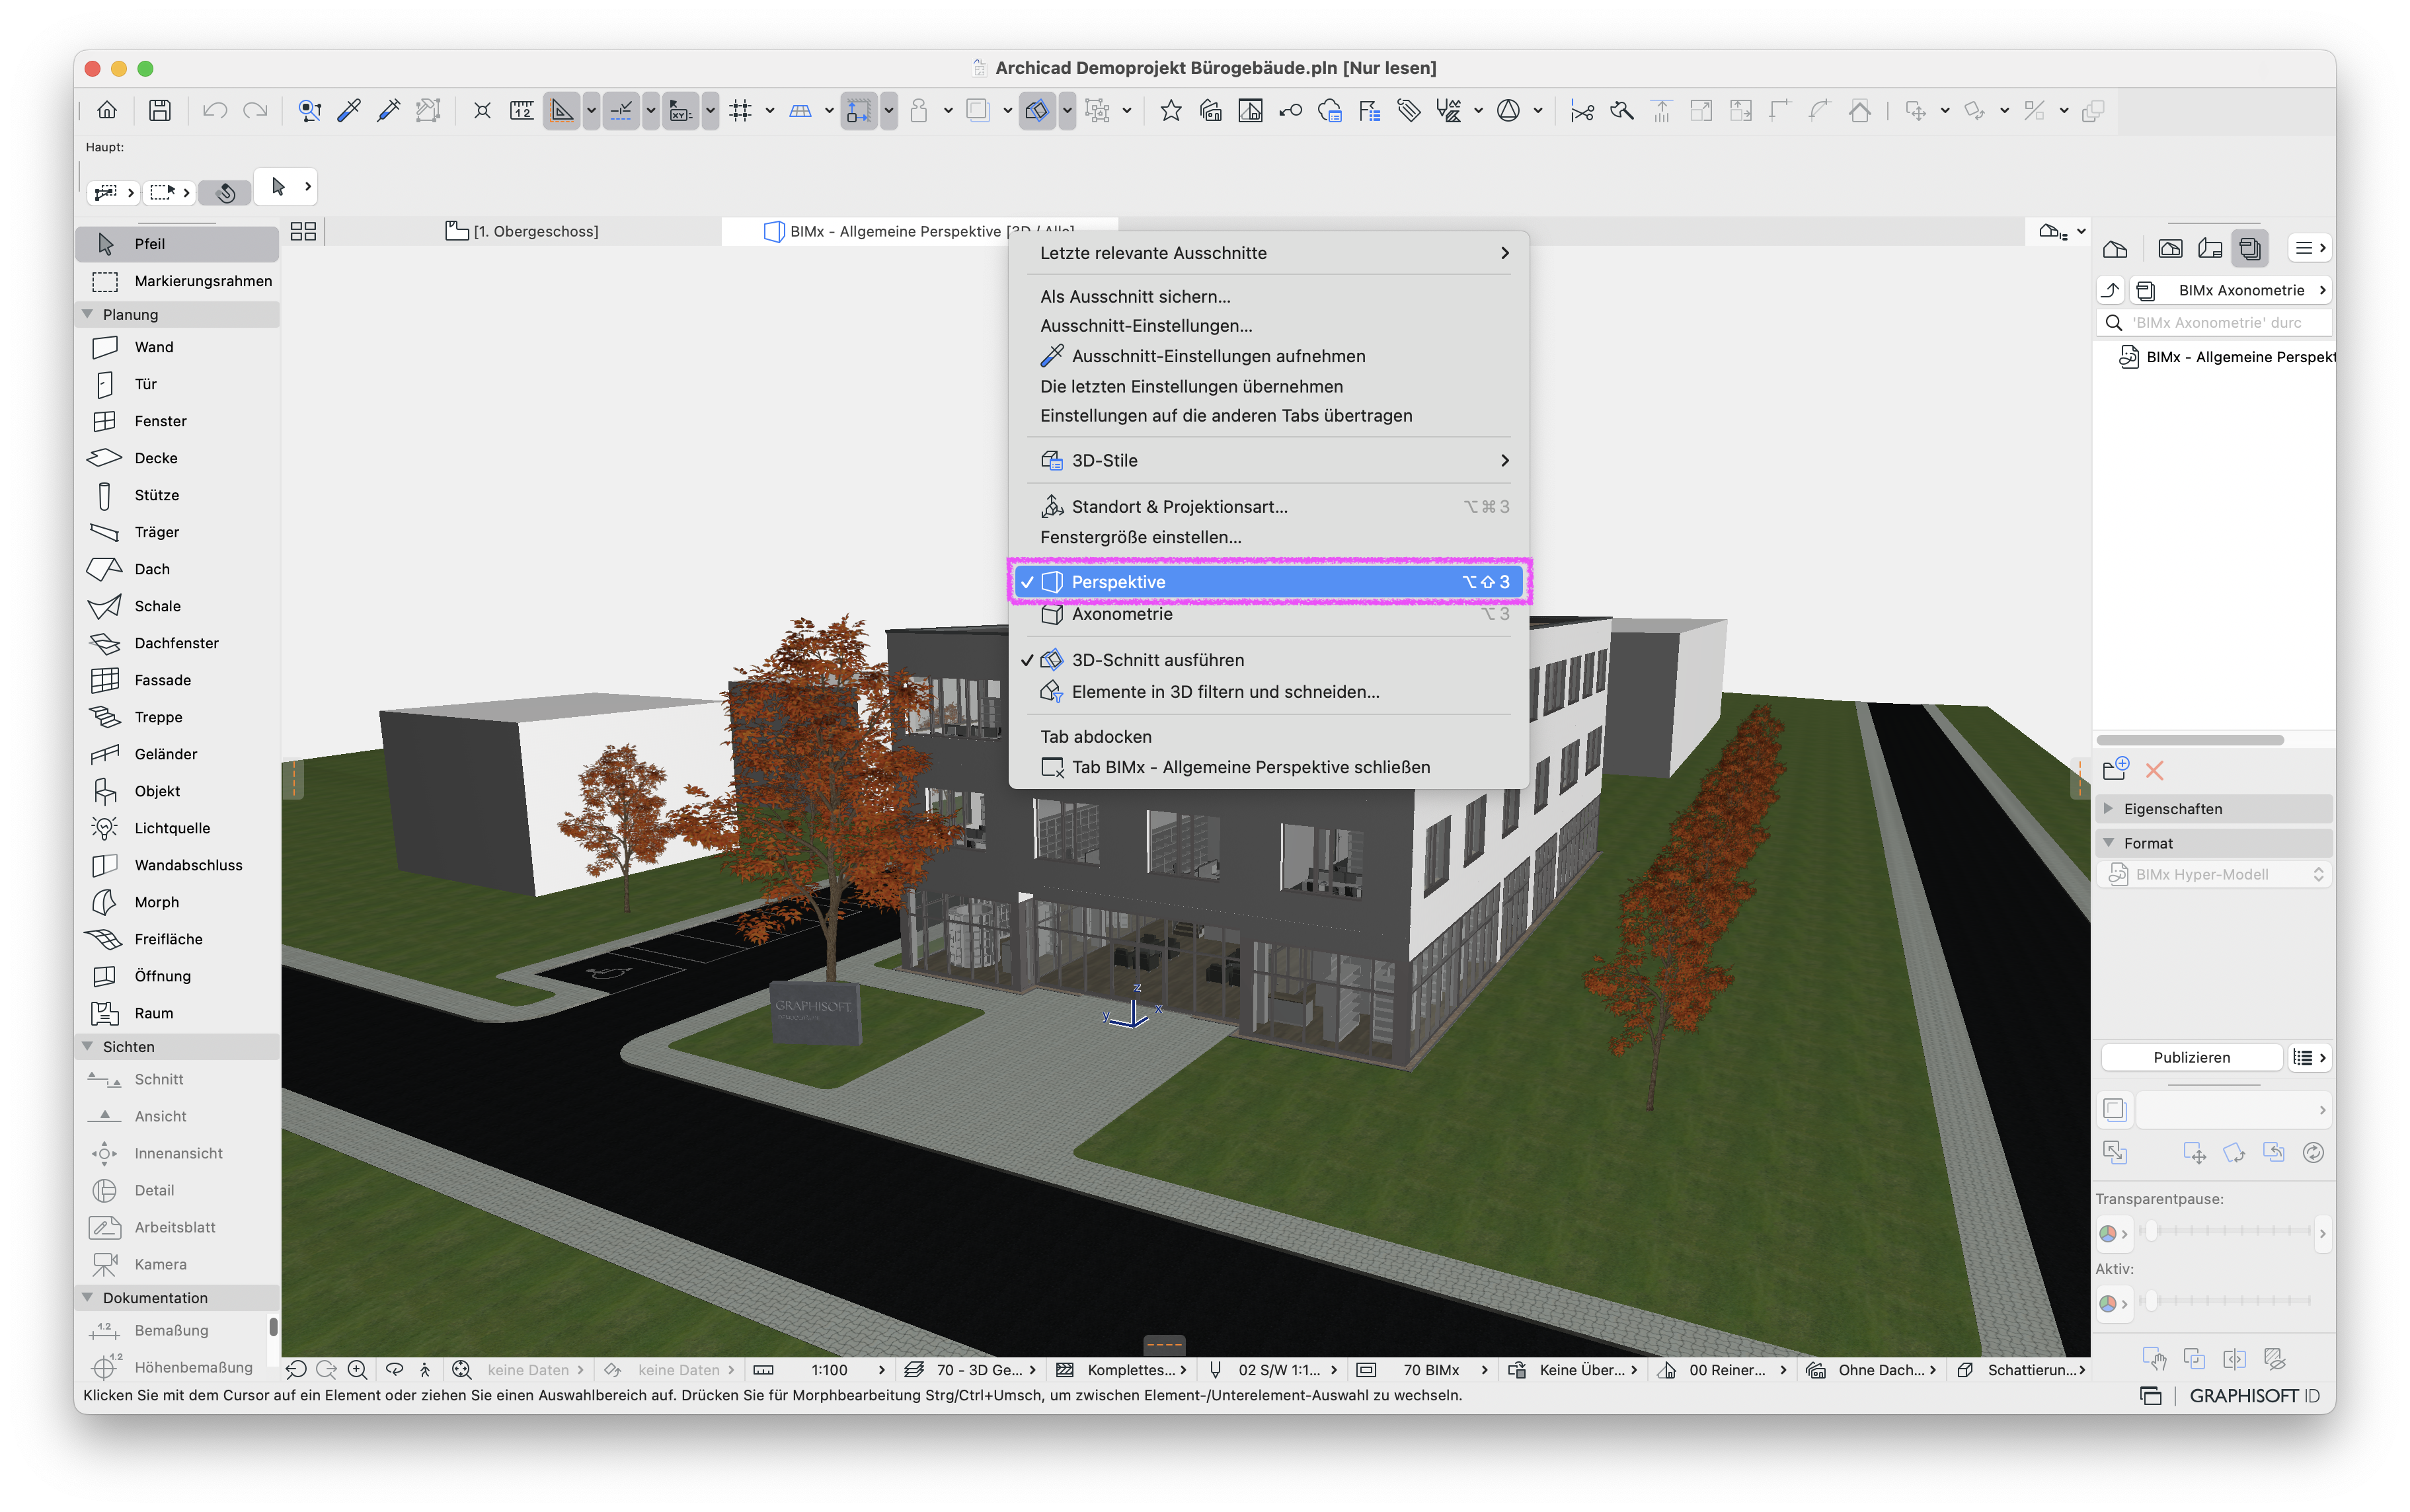Screen dimensions: 2410x1512
Task: Select the Freifläche tool
Action: coord(178,939)
